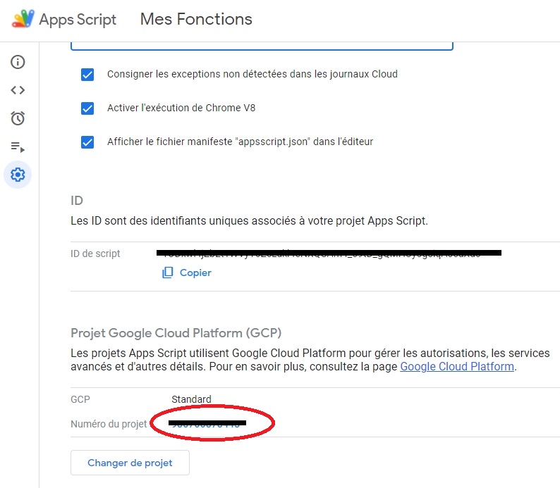This screenshot has width=560, height=488.
Task: Open the Triggers alarm clock icon
Action: tap(18, 118)
